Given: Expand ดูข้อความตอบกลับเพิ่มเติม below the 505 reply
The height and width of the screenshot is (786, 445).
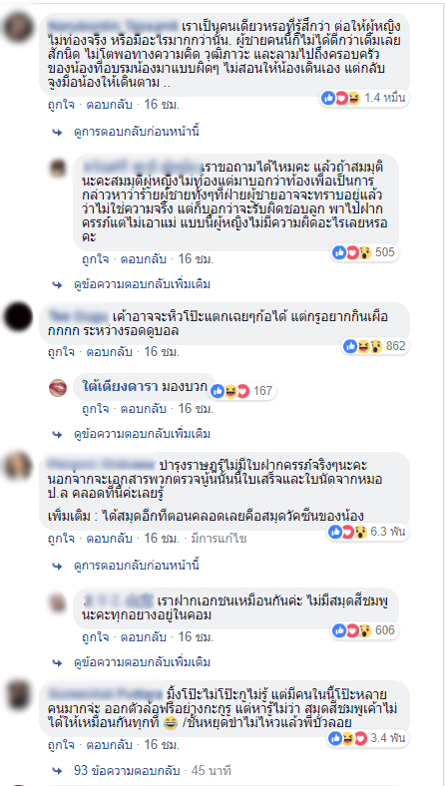Looking at the screenshot, I should [x=142, y=284].
